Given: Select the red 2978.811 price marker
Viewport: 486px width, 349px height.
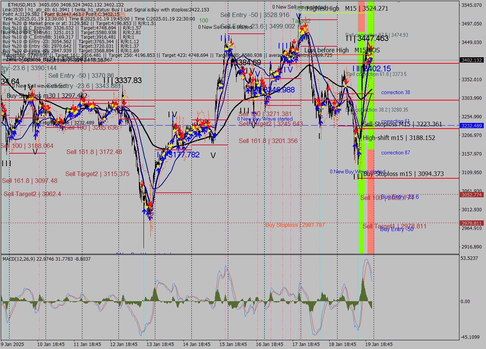Looking at the screenshot, I should point(471,223).
